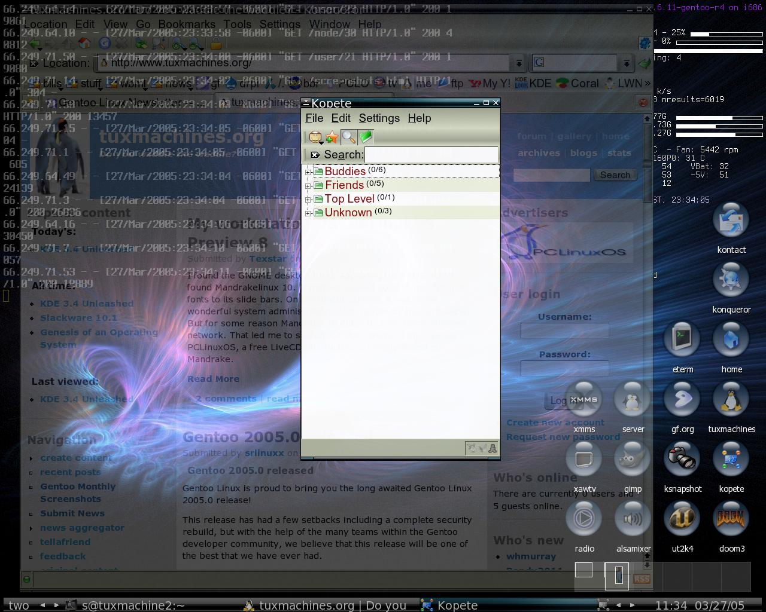Open Konqueror location history dropdown

click(519, 63)
